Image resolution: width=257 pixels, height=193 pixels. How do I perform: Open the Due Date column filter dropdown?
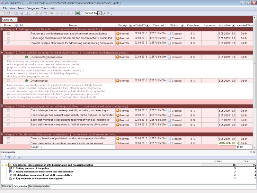pyautogui.click(x=148, y=25)
